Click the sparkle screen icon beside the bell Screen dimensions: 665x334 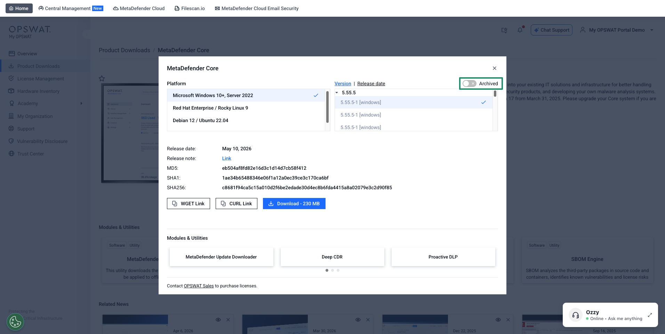504,30
